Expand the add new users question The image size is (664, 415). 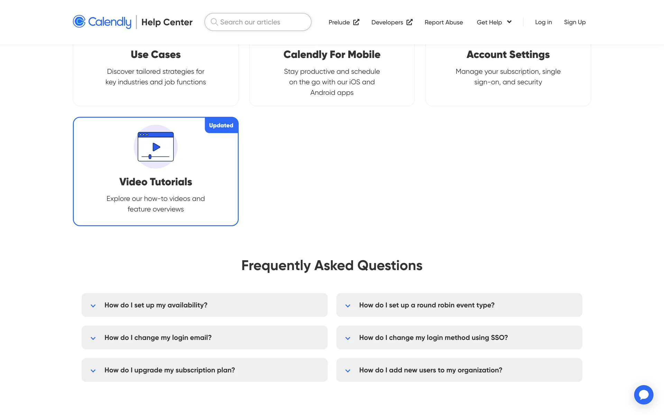[459, 370]
